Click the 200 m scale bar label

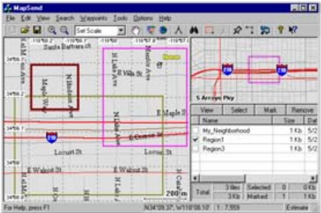[176, 193]
